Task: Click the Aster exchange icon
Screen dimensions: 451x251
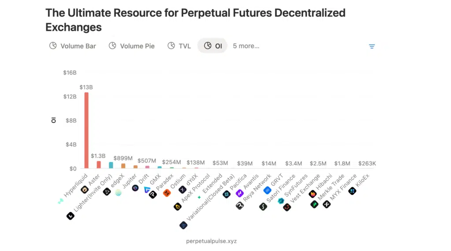Action: [x=85, y=189]
